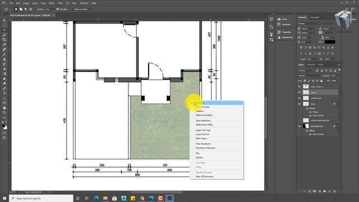The width and height of the screenshot is (359, 202).
Task: Hide the selected Layer 1 layer
Action: tap(299, 92)
